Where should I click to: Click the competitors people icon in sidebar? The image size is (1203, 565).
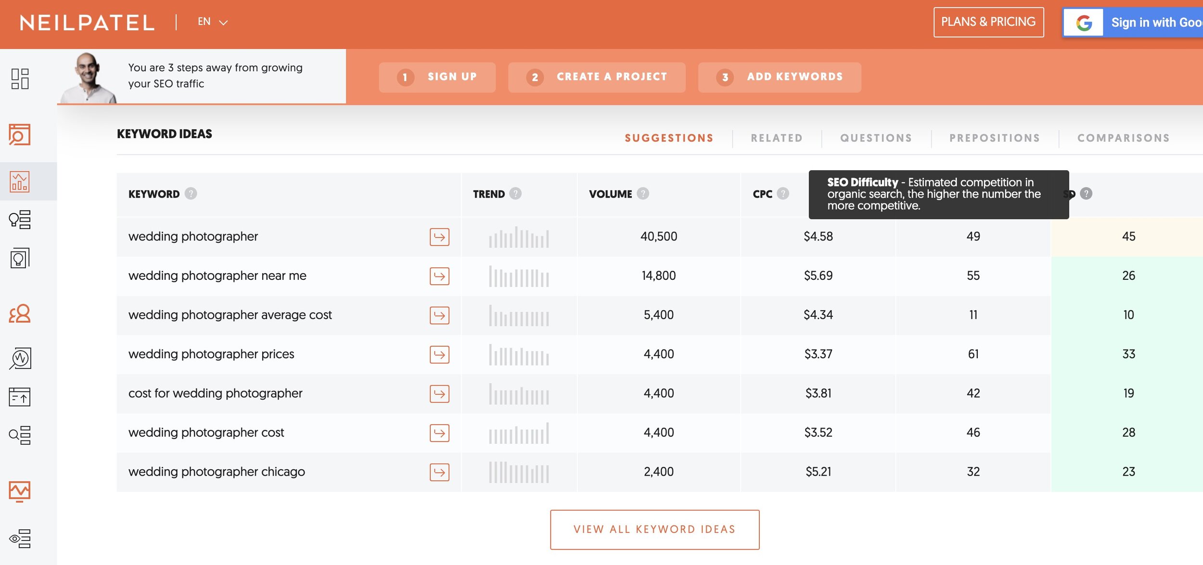pos(20,314)
